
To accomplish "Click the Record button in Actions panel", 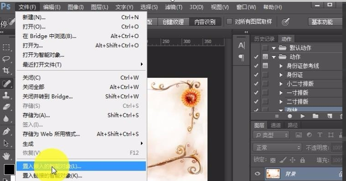I will [290, 116].
